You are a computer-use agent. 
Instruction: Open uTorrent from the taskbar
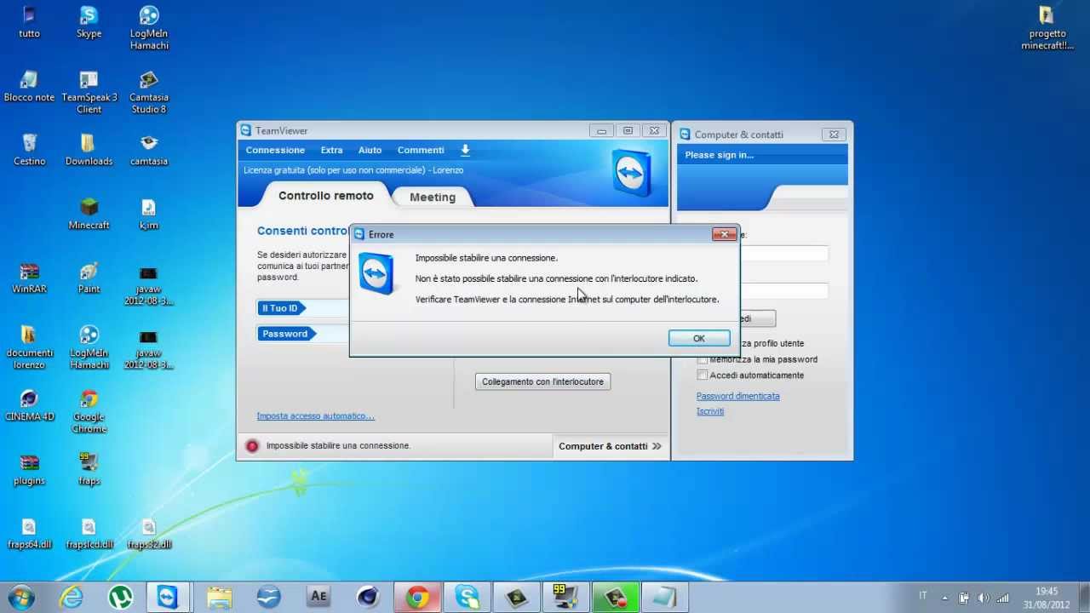click(120, 598)
